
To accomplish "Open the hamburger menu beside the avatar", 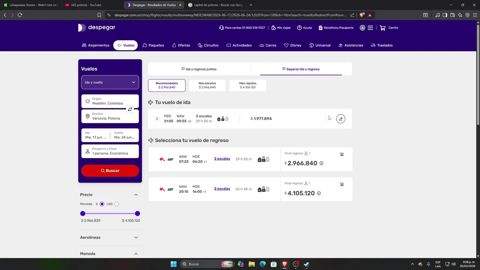I will tap(370, 28).
